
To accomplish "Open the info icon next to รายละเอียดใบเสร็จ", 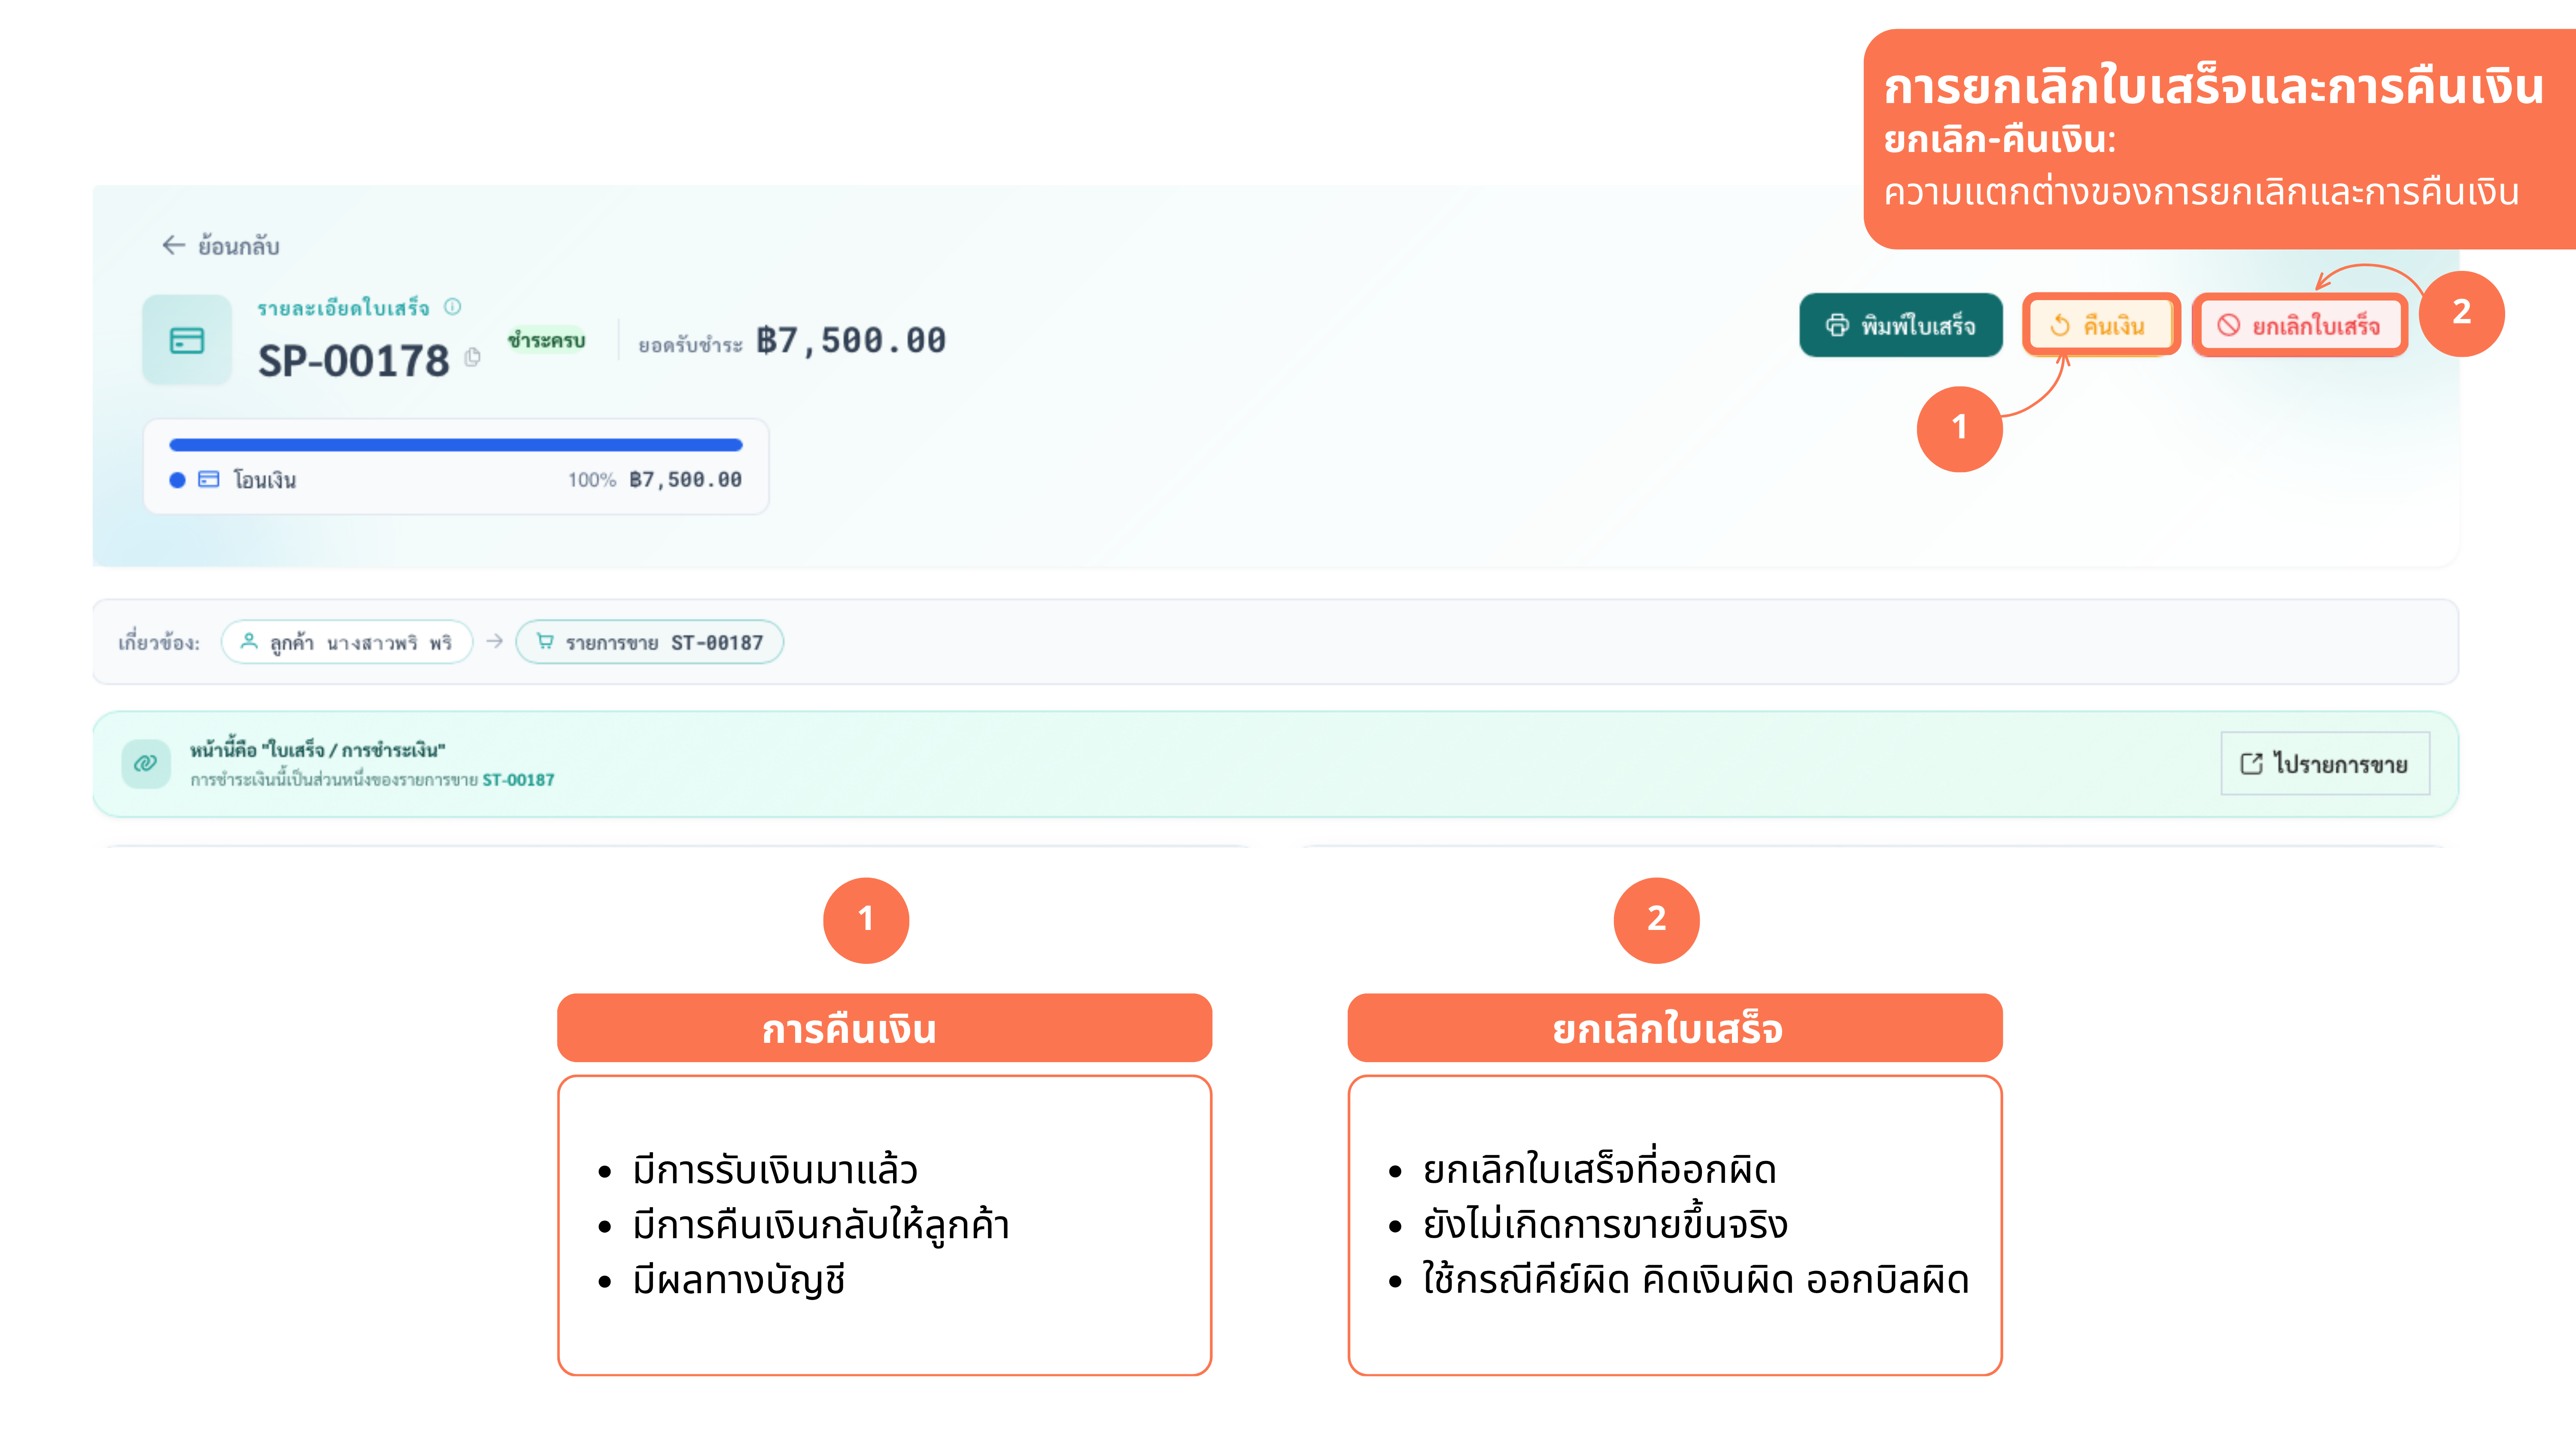I will (453, 307).
